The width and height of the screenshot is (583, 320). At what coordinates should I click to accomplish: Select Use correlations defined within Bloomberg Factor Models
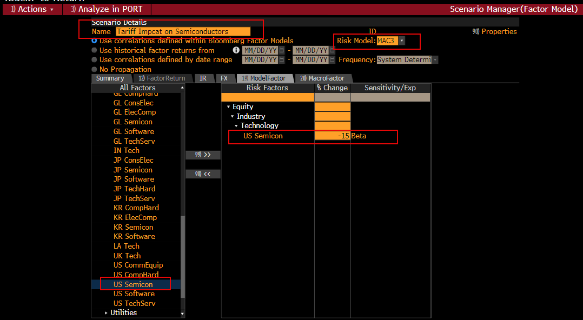(x=95, y=41)
